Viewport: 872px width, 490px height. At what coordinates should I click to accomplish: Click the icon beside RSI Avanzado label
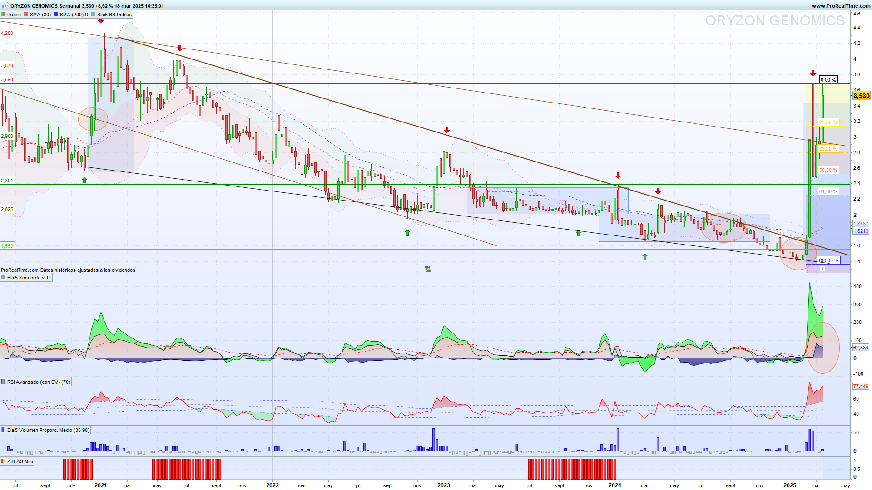4,382
